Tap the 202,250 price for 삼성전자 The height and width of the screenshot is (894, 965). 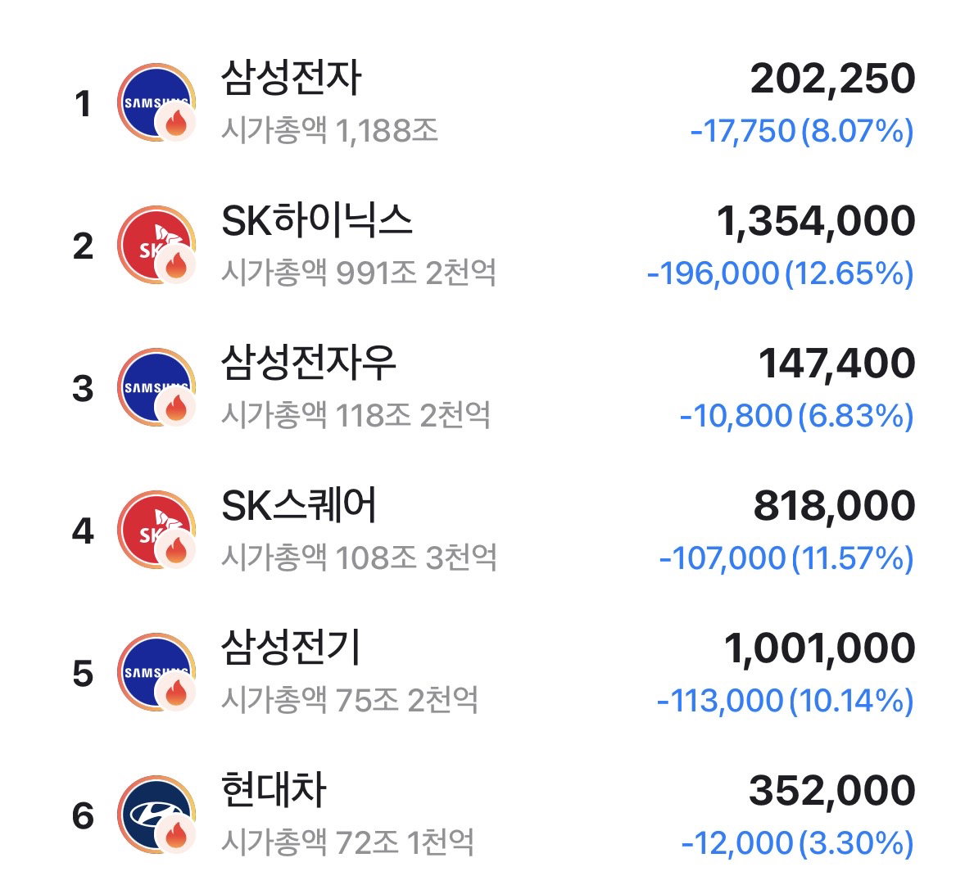[x=832, y=79]
